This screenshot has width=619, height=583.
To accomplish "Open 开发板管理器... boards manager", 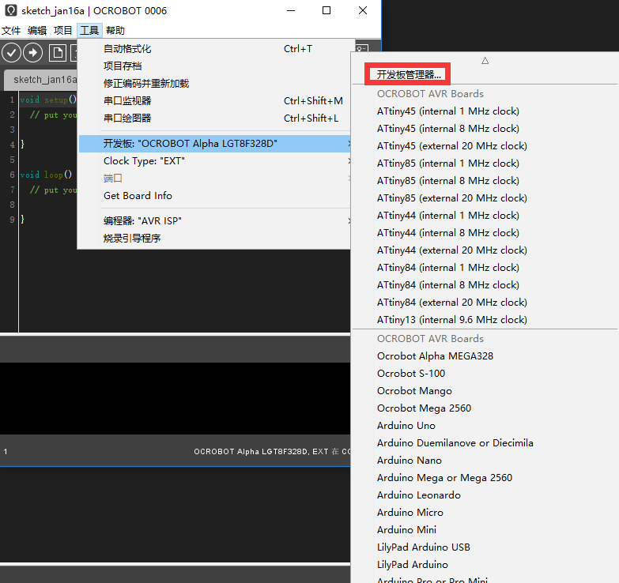I will 408,74.
